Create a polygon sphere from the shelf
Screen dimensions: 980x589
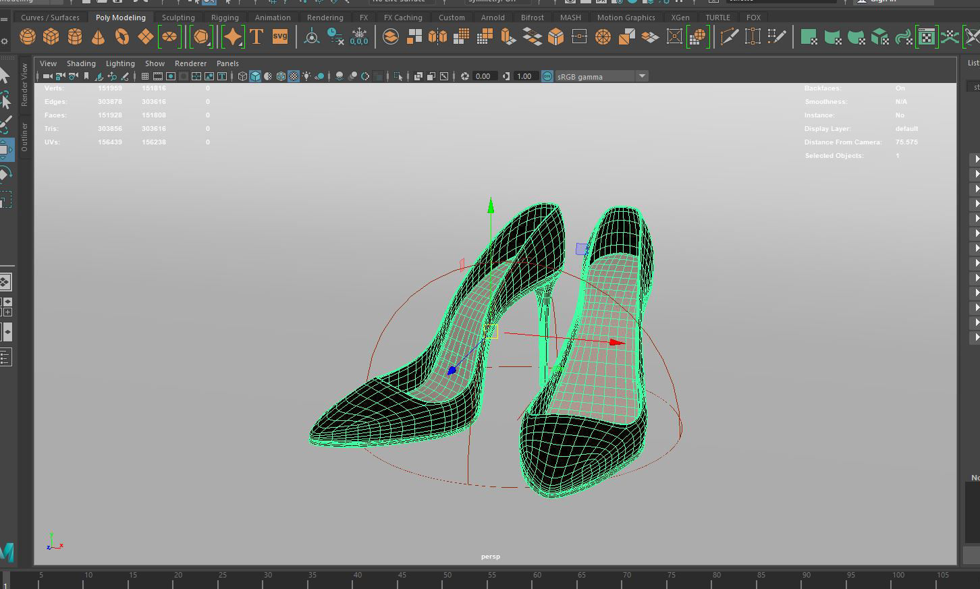pyautogui.click(x=28, y=36)
